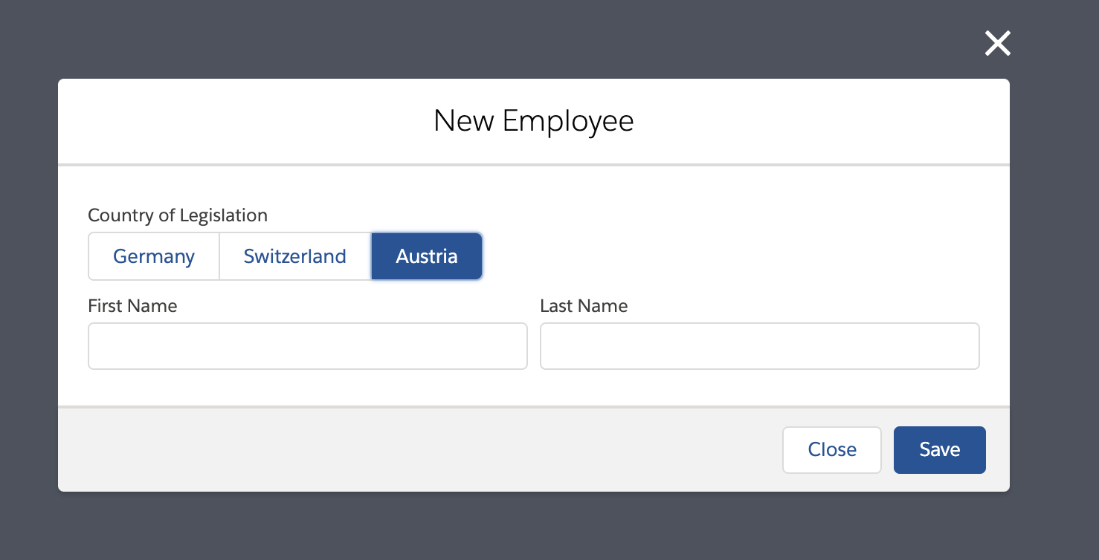Click the New Employee dialog title
The height and width of the screenshot is (560, 1099).
pyautogui.click(x=533, y=121)
